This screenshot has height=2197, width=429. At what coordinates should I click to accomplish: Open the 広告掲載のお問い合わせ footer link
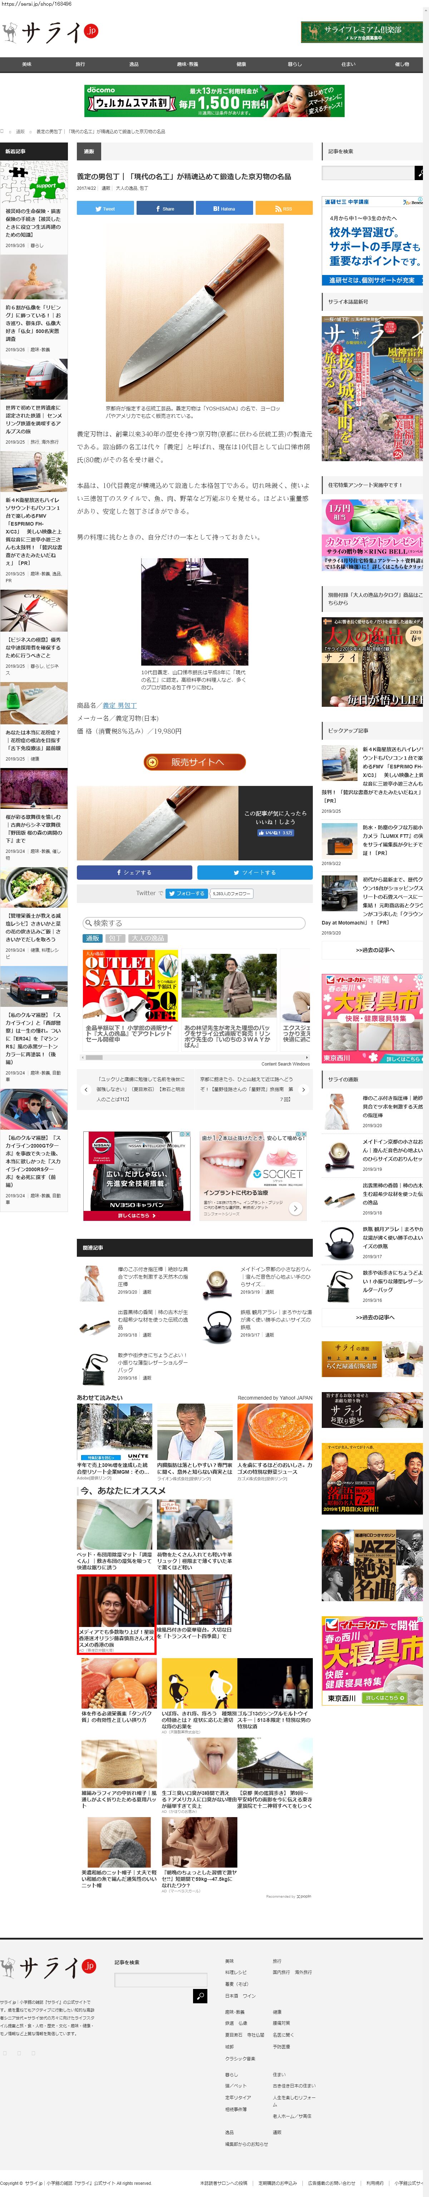[x=332, y=2183]
